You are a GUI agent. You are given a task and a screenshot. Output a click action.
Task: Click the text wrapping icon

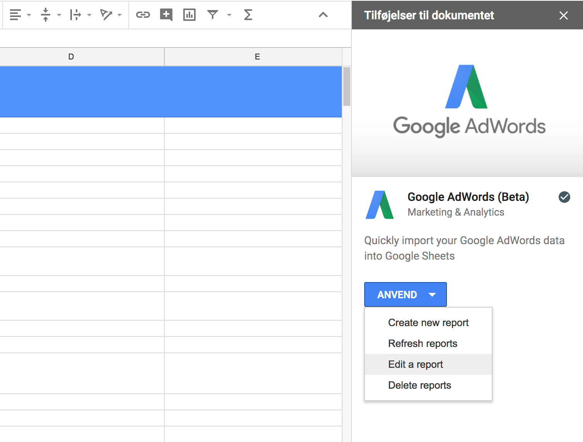(75, 15)
